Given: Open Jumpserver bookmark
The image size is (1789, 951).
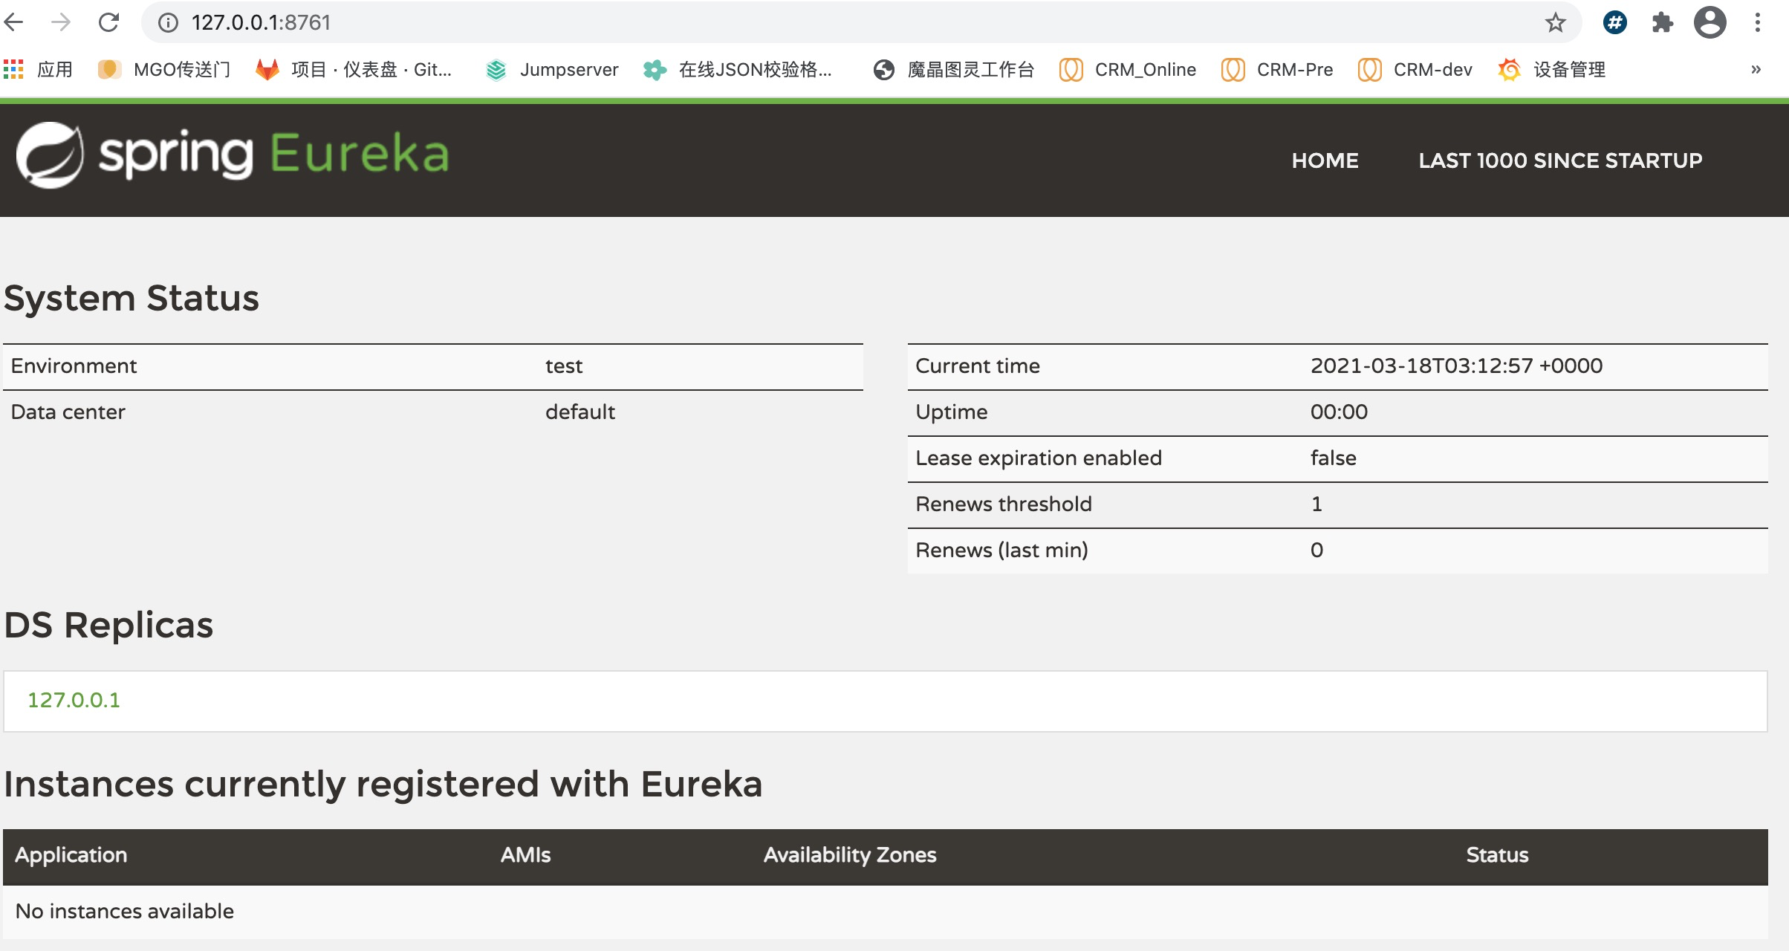Looking at the screenshot, I should point(552,70).
